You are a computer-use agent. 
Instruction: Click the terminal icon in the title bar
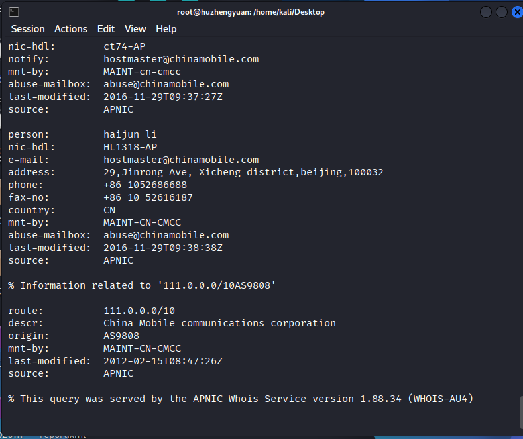[x=14, y=12]
